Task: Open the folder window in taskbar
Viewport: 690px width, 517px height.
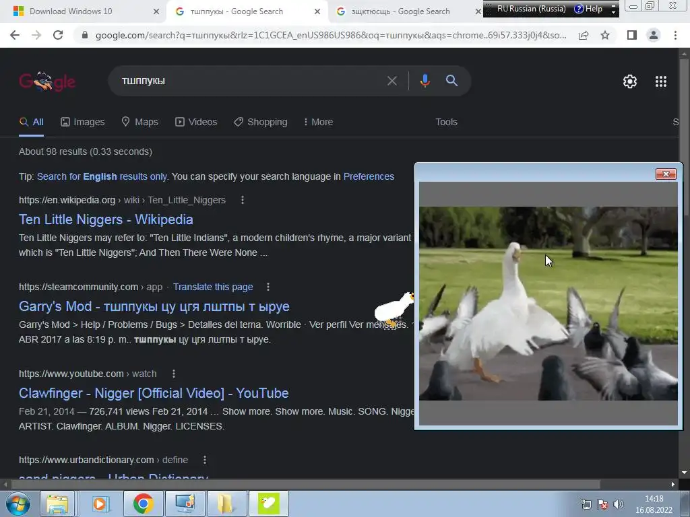Action: tap(226, 504)
